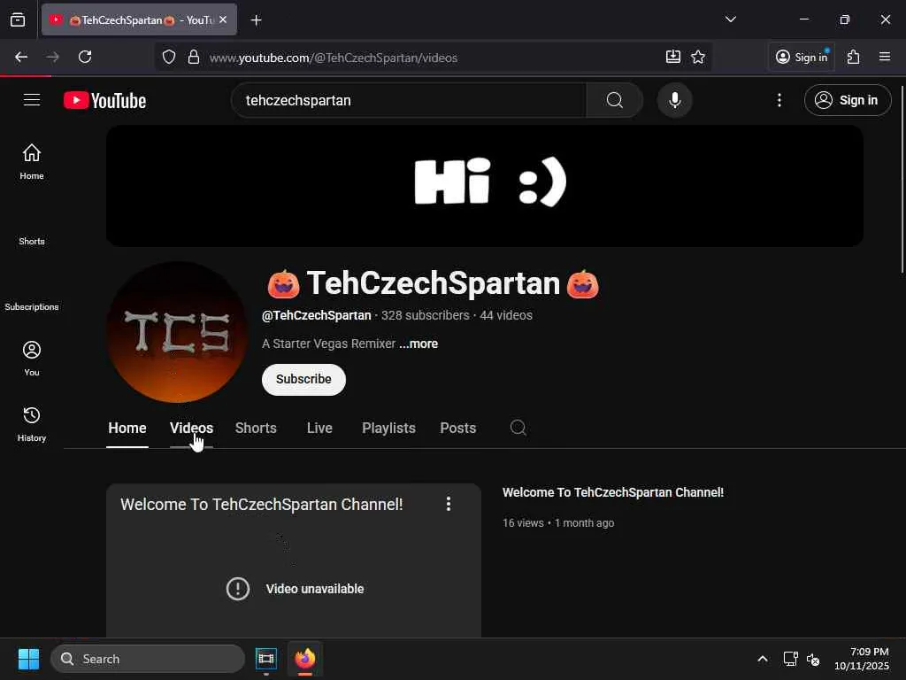Switch to the channel Shorts tab

(x=256, y=428)
